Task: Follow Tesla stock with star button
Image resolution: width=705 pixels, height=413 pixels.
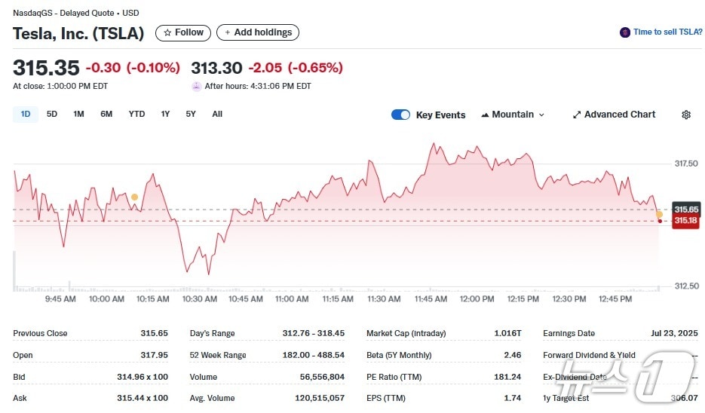Action: [x=183, y=32]
